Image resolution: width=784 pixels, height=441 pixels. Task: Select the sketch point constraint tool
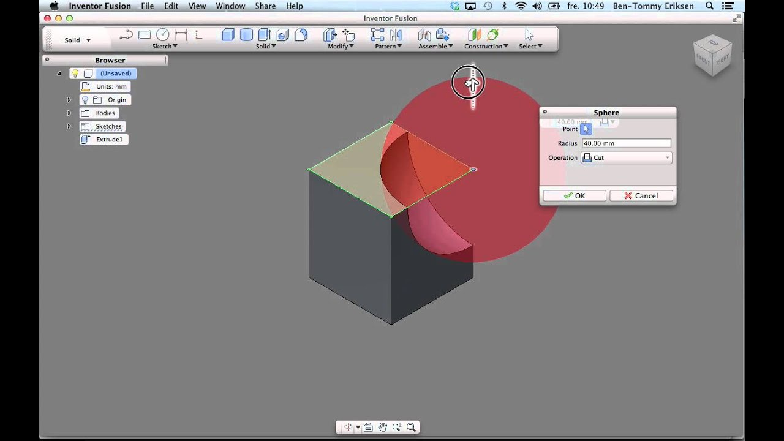tap(198, 35)
